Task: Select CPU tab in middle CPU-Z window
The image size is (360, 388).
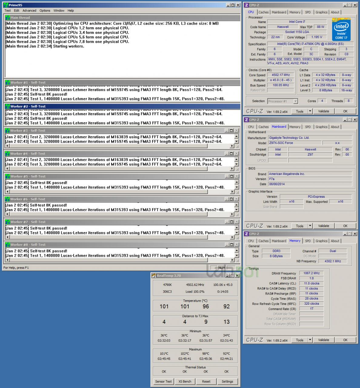Action: coord(251,127)
